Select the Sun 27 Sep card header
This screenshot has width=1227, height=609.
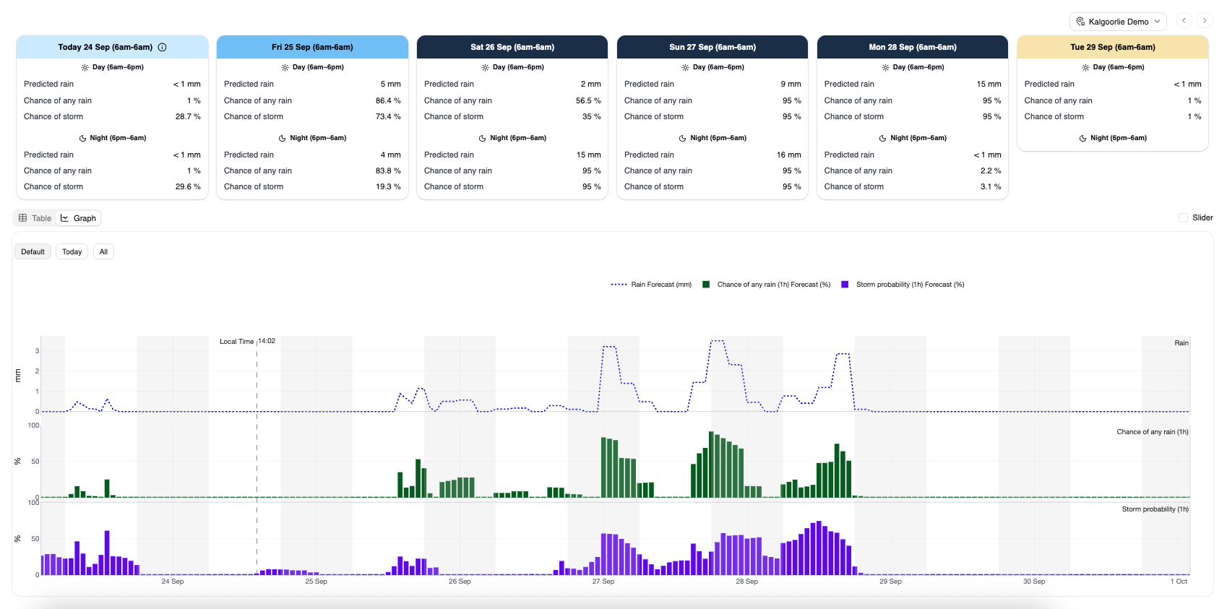pyautogui.click(x=712, y=47)
